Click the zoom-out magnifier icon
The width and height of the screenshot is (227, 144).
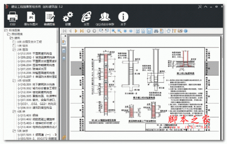click(120, 31)
